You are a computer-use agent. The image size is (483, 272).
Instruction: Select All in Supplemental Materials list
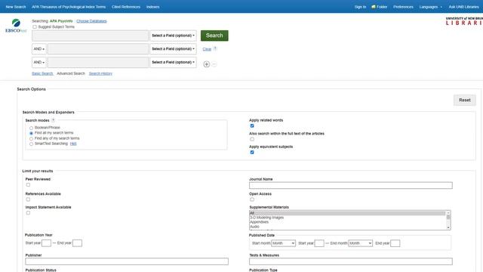(x=347, y=213)
